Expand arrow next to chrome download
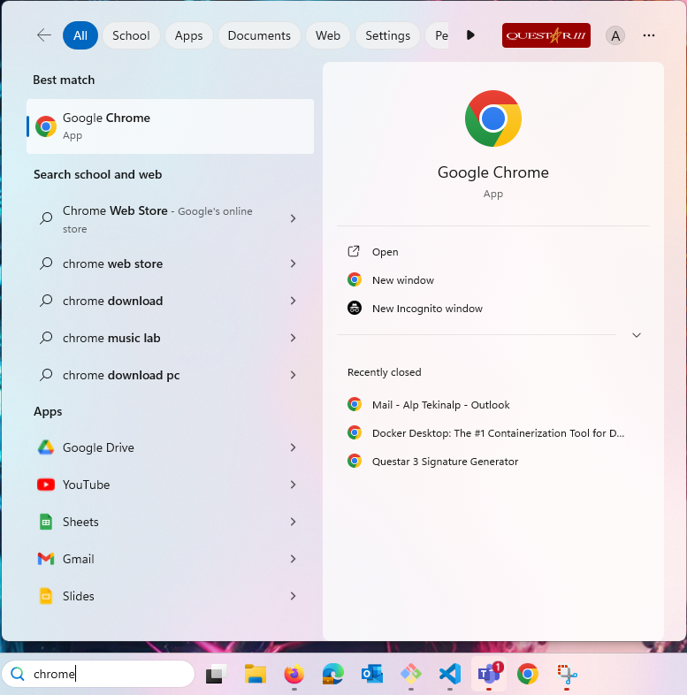This screenshot has width=687, height=695. [293, 301]
